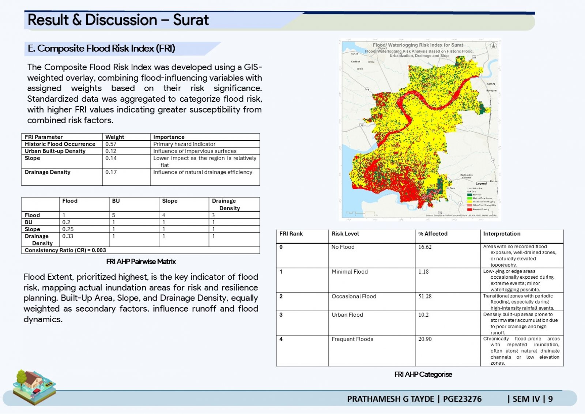The image size is (585, 414).
Task: Select 'Lower impact as the region' cell text
Action: (205, 161)
